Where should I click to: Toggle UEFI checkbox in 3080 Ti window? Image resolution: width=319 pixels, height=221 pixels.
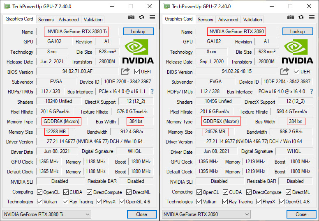click(x=137, y=72)
